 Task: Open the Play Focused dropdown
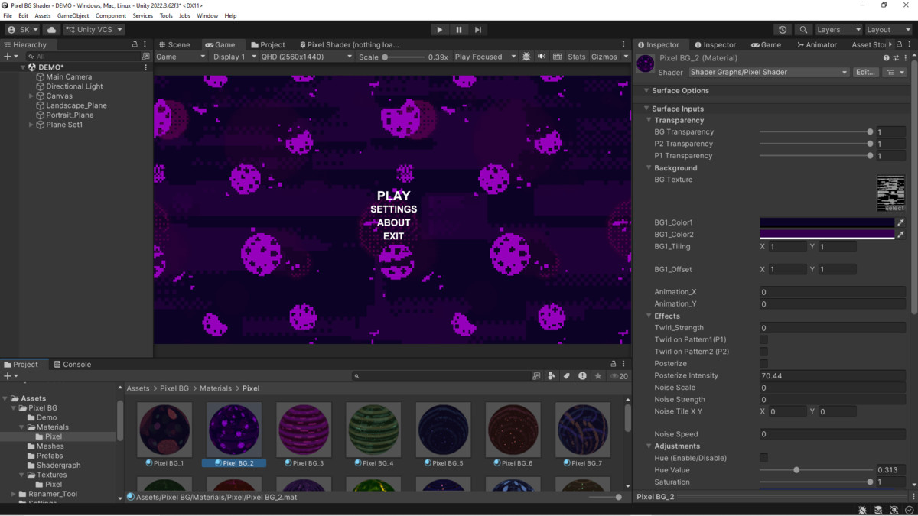point(485,57)
